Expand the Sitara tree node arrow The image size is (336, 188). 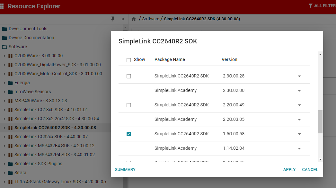coord(4,173)
